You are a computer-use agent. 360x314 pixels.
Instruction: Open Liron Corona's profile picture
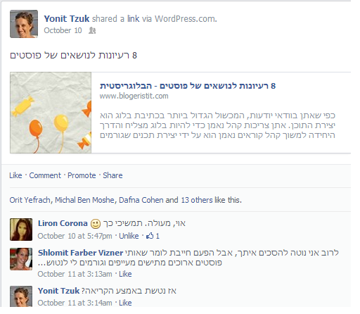[x=21, y=230]
